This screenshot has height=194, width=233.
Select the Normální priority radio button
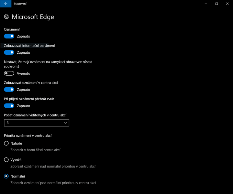6,176
